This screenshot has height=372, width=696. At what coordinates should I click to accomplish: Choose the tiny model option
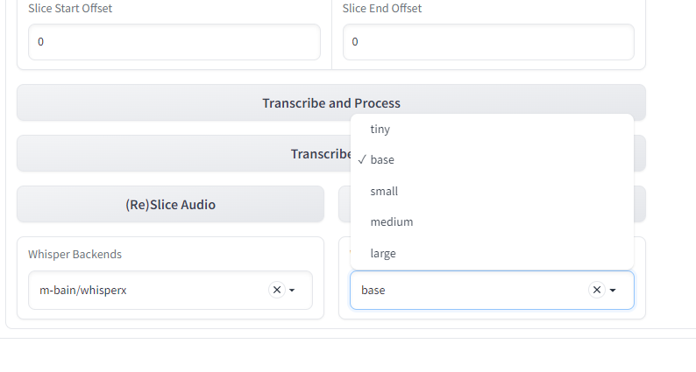point(492,129)
